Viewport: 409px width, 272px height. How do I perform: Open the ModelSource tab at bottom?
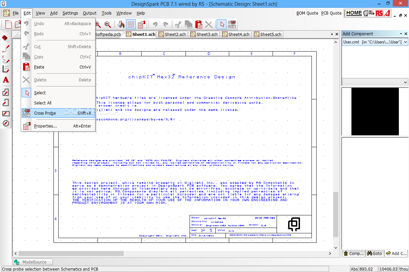(33, 262)
